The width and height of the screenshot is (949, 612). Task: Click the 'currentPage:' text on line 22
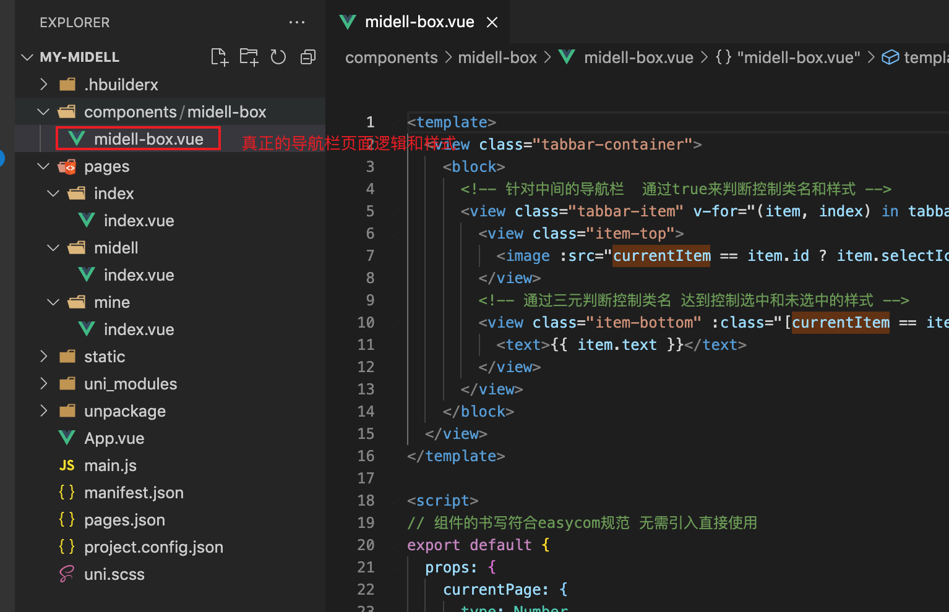[496, 589]
